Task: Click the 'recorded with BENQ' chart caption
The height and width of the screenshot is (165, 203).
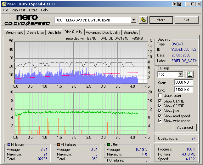Action: [x=104, y=38]
